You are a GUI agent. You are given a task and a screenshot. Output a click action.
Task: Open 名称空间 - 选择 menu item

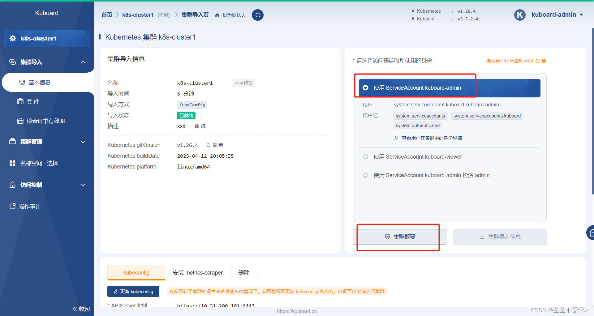tap(47, 163)
